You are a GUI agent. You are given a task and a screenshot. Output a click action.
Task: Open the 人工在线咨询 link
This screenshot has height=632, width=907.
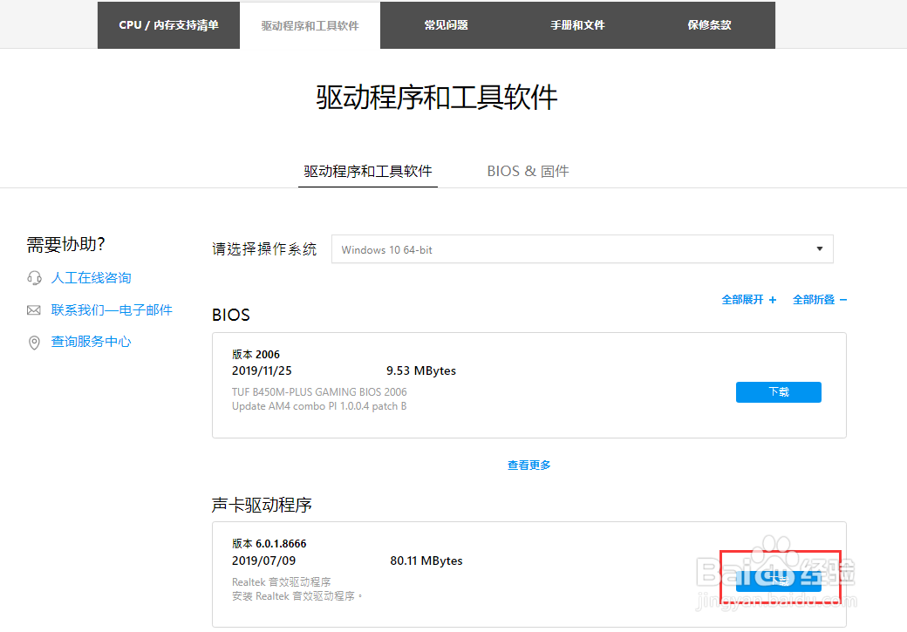(91, 277)
